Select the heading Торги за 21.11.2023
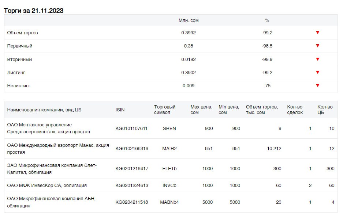Viewport: 343px width, 214px height. tap(33, 11)
